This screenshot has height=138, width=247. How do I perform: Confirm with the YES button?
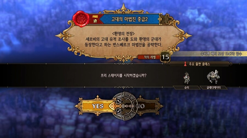point(98,106)
